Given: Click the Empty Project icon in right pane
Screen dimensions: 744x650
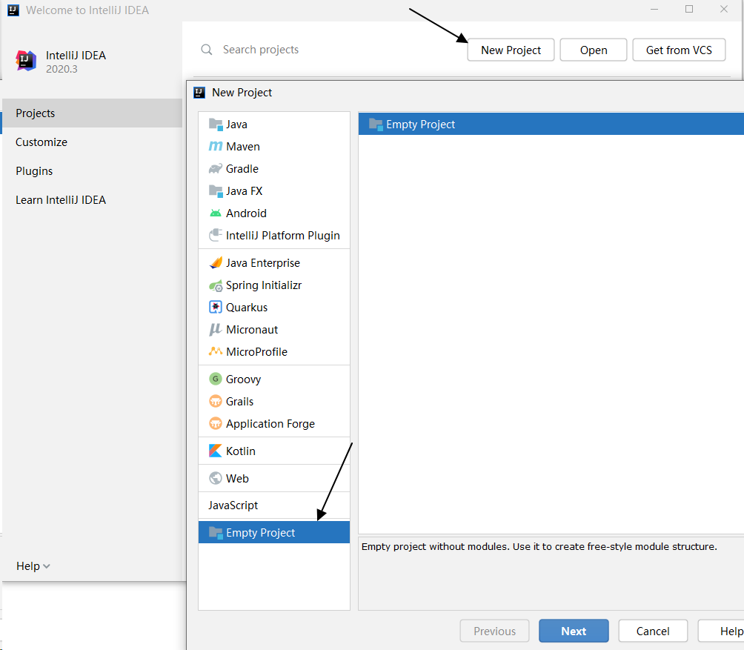Looking at the screenshot, I should coord(376,125).
